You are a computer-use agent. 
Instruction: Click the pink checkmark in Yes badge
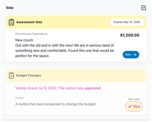[x=130, y=106]
